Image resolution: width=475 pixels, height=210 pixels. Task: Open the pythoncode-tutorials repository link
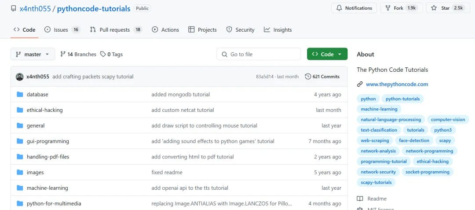coord(94,8)
